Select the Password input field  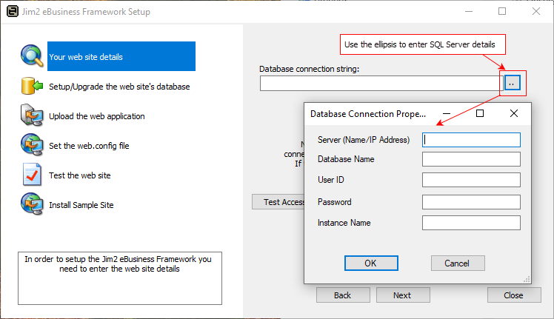point(471,202)
